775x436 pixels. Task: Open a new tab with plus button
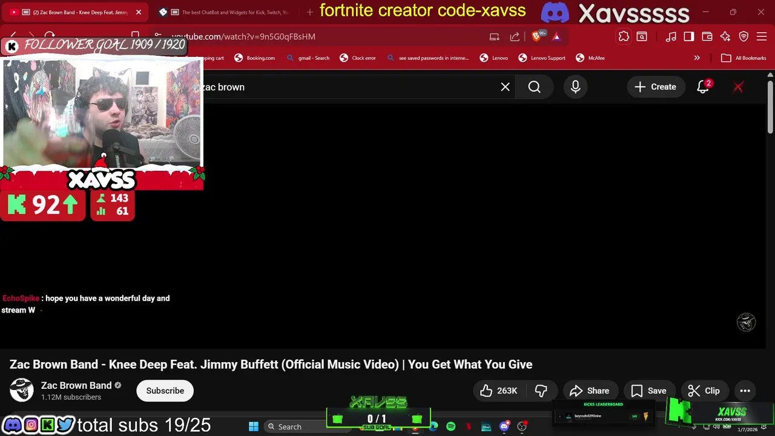point(310,12)
